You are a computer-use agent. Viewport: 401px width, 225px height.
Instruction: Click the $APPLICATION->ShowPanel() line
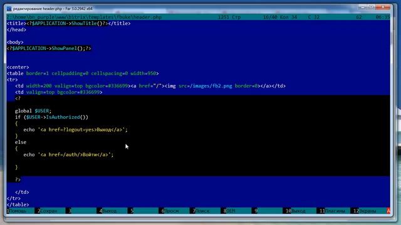[49, 48]
